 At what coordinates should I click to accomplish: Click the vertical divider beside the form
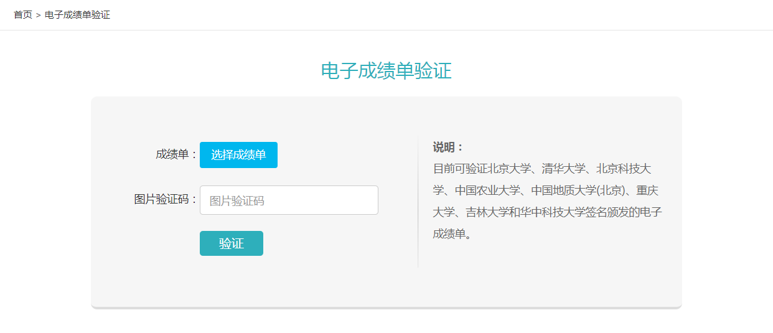point(418,202)
